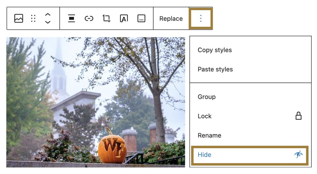Image resolution: width=317 pixels, height=174 pixels.
Task: Open the block alignment options
Action: pyautogui.click(x=72, y=18)
